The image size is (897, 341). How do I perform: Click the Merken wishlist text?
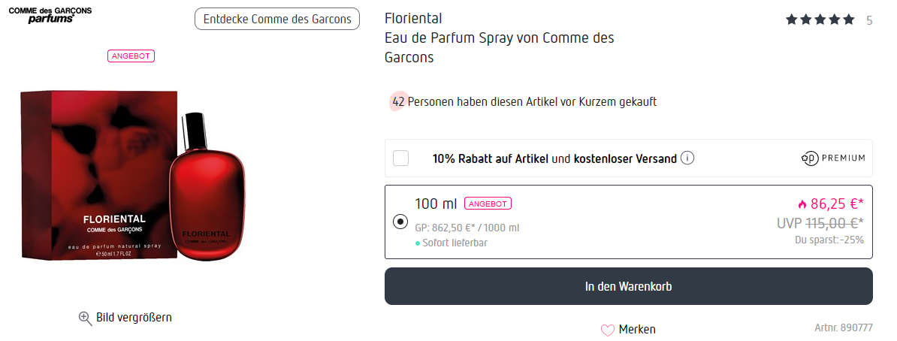coord(637,330)
